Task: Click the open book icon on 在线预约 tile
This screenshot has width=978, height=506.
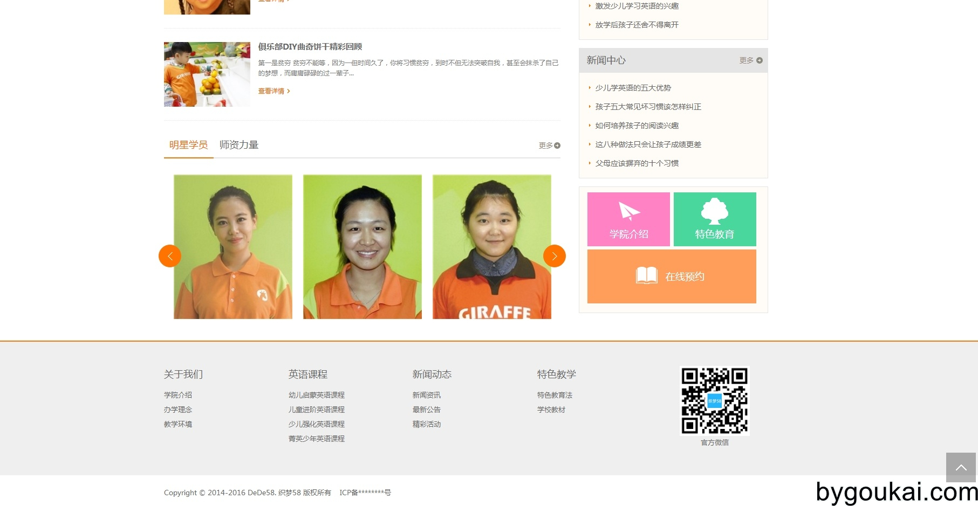Action: (x=647, y=275)
